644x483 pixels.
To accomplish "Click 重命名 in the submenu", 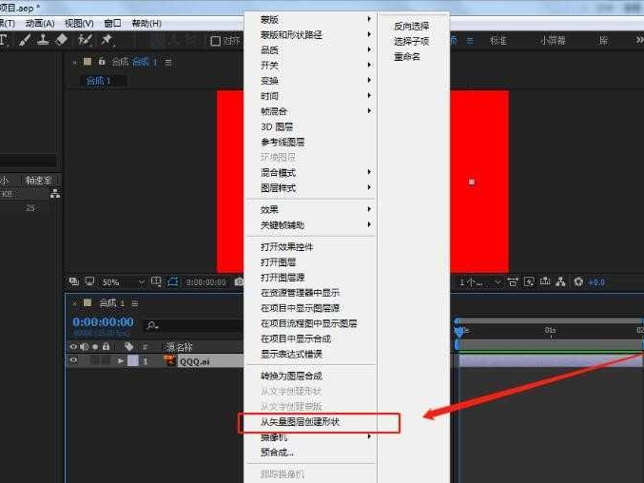I will point(407,57).
